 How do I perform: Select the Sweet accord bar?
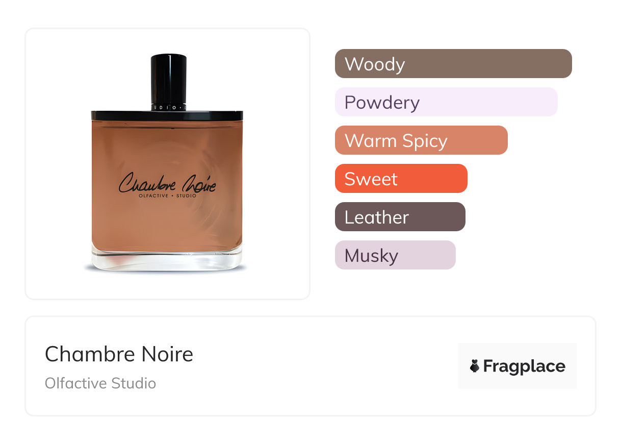[401, 179]
